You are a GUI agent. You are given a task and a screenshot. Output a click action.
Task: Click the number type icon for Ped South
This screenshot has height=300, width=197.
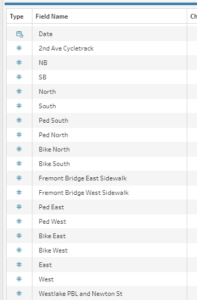[19, 120]
